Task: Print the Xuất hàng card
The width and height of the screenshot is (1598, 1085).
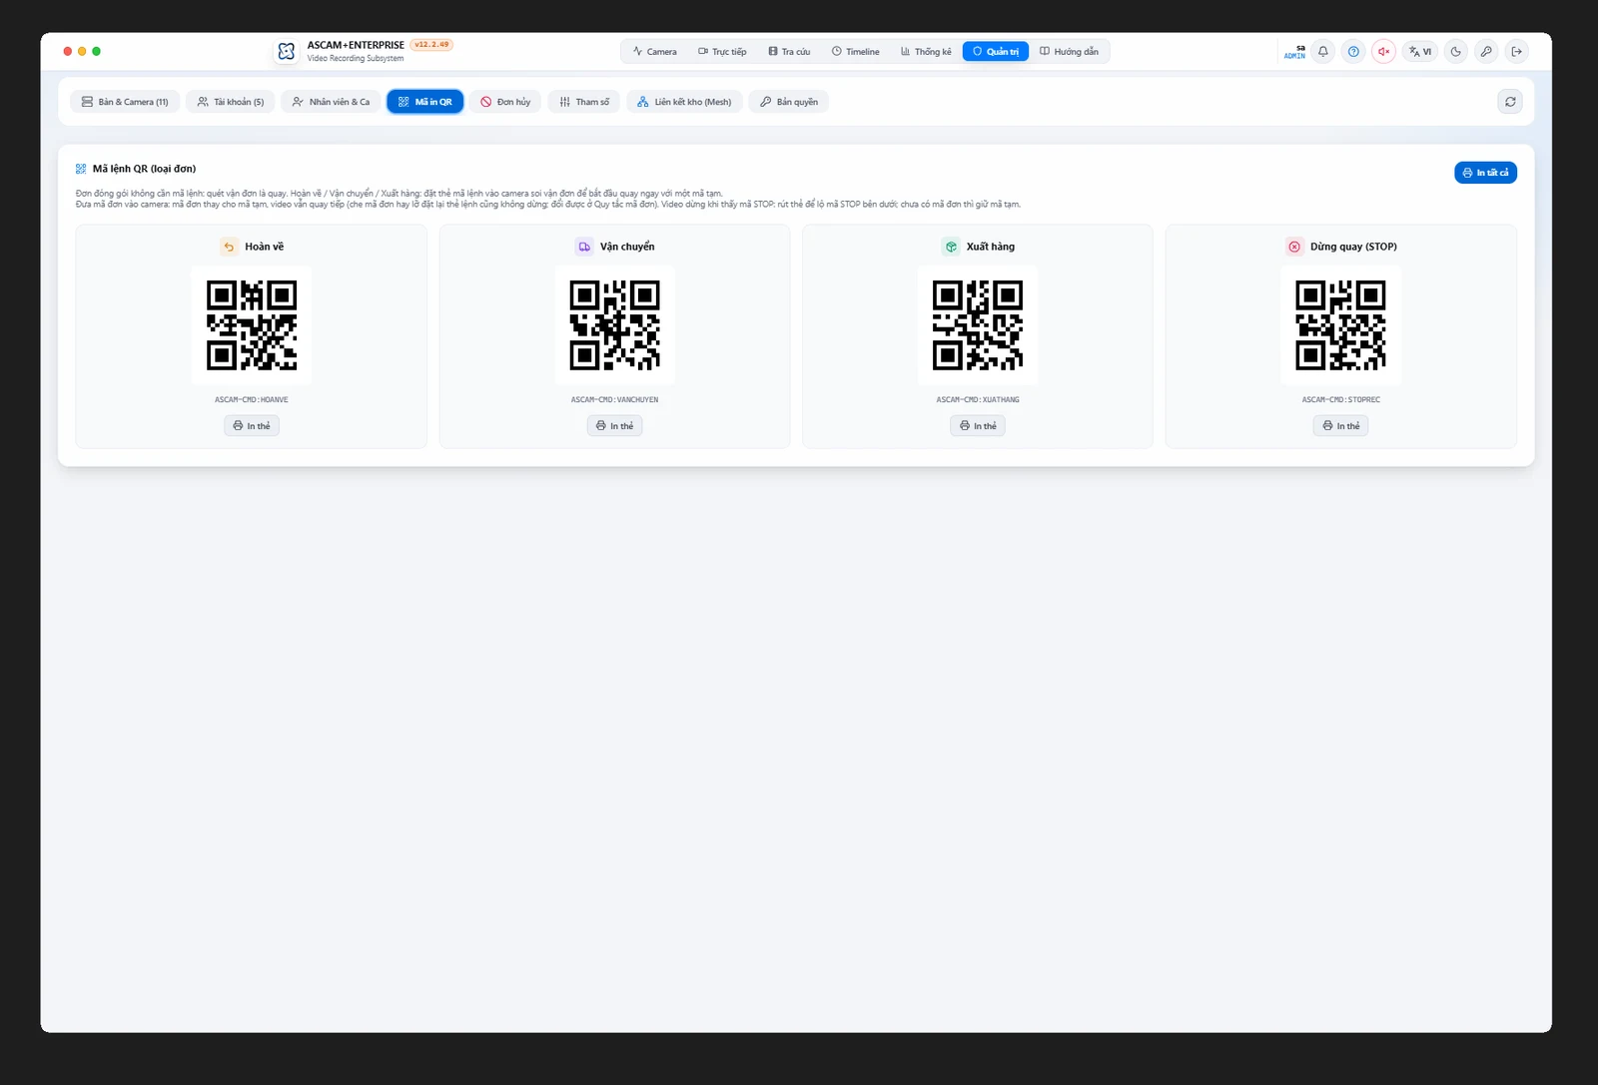Action: [x=978, y=426]
